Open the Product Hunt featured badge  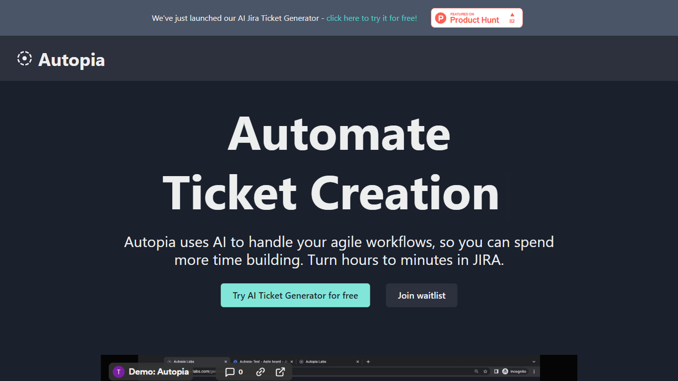[476, 18]
